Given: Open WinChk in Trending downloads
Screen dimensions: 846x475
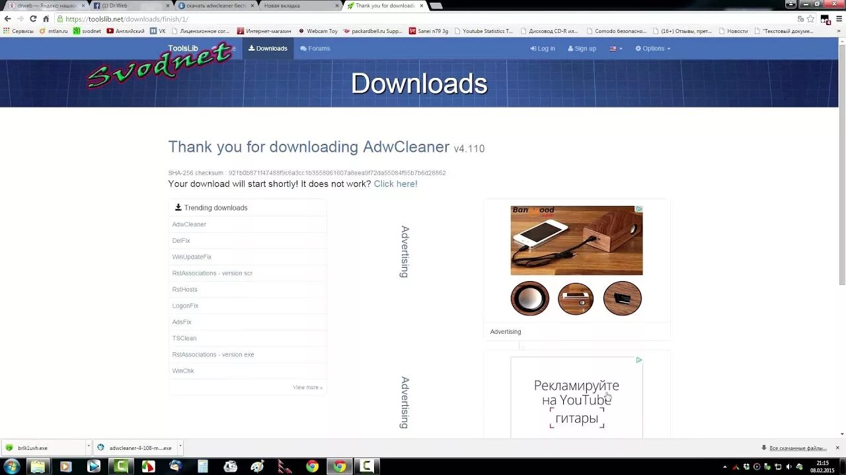Looking at the screenshot, I should (x=248, y=371).
